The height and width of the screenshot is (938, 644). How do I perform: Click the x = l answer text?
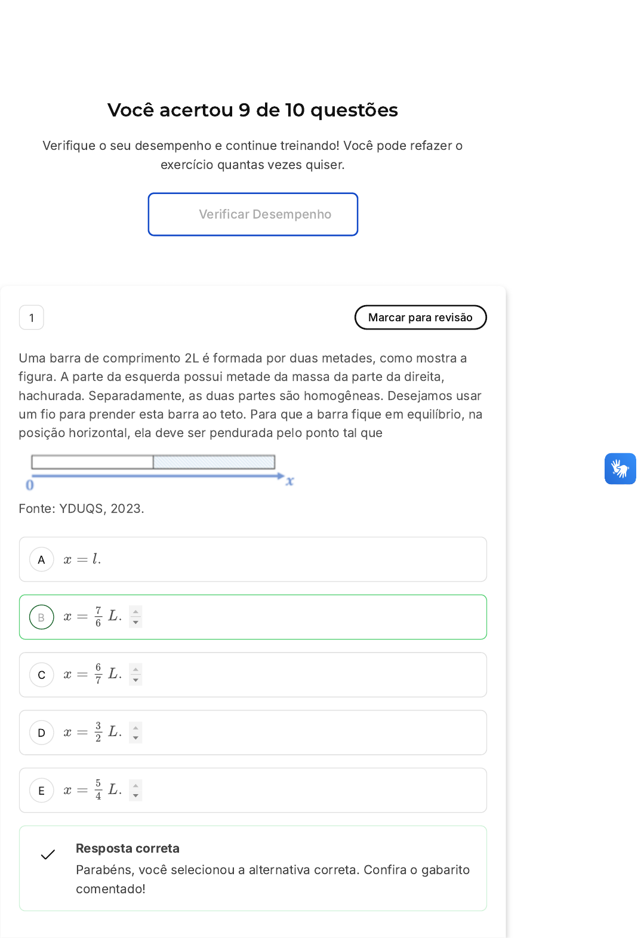[x=82, y=559]
